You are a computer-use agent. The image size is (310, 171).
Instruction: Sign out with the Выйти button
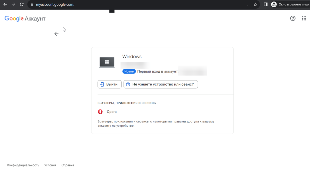(110, 84)
